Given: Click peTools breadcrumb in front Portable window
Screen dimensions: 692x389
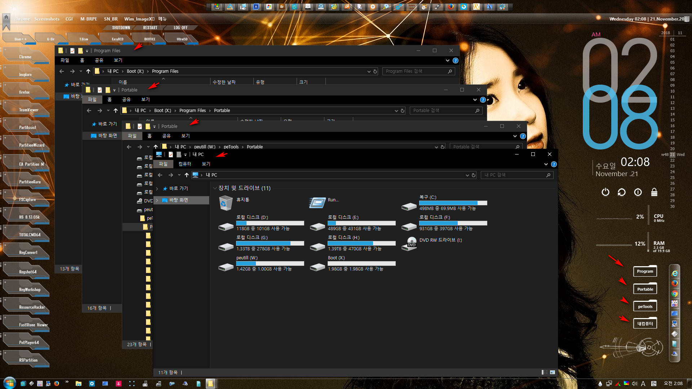Looking at the screenshot, I should [x=231, y=147].
